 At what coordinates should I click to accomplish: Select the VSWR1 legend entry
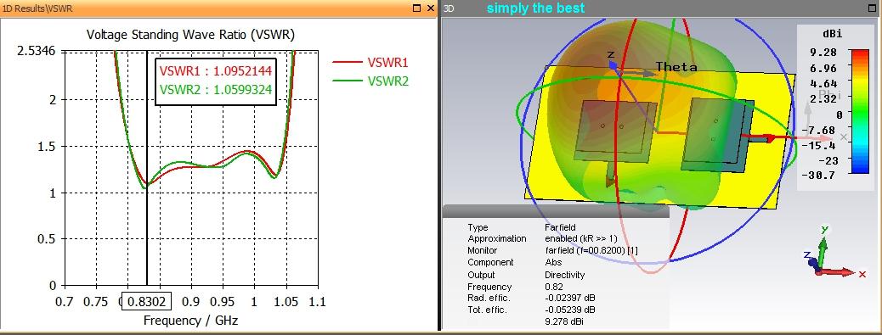coord(370,62)
